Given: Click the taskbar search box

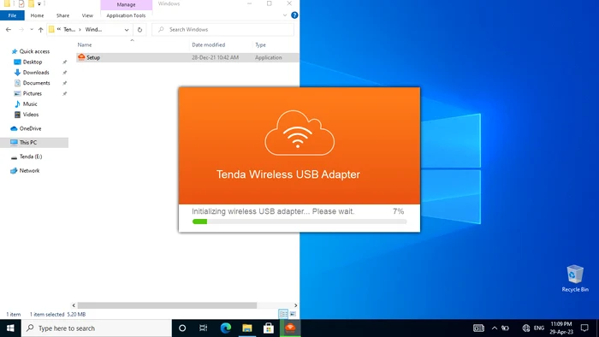Looking at the screenshot, I should 96,328.
